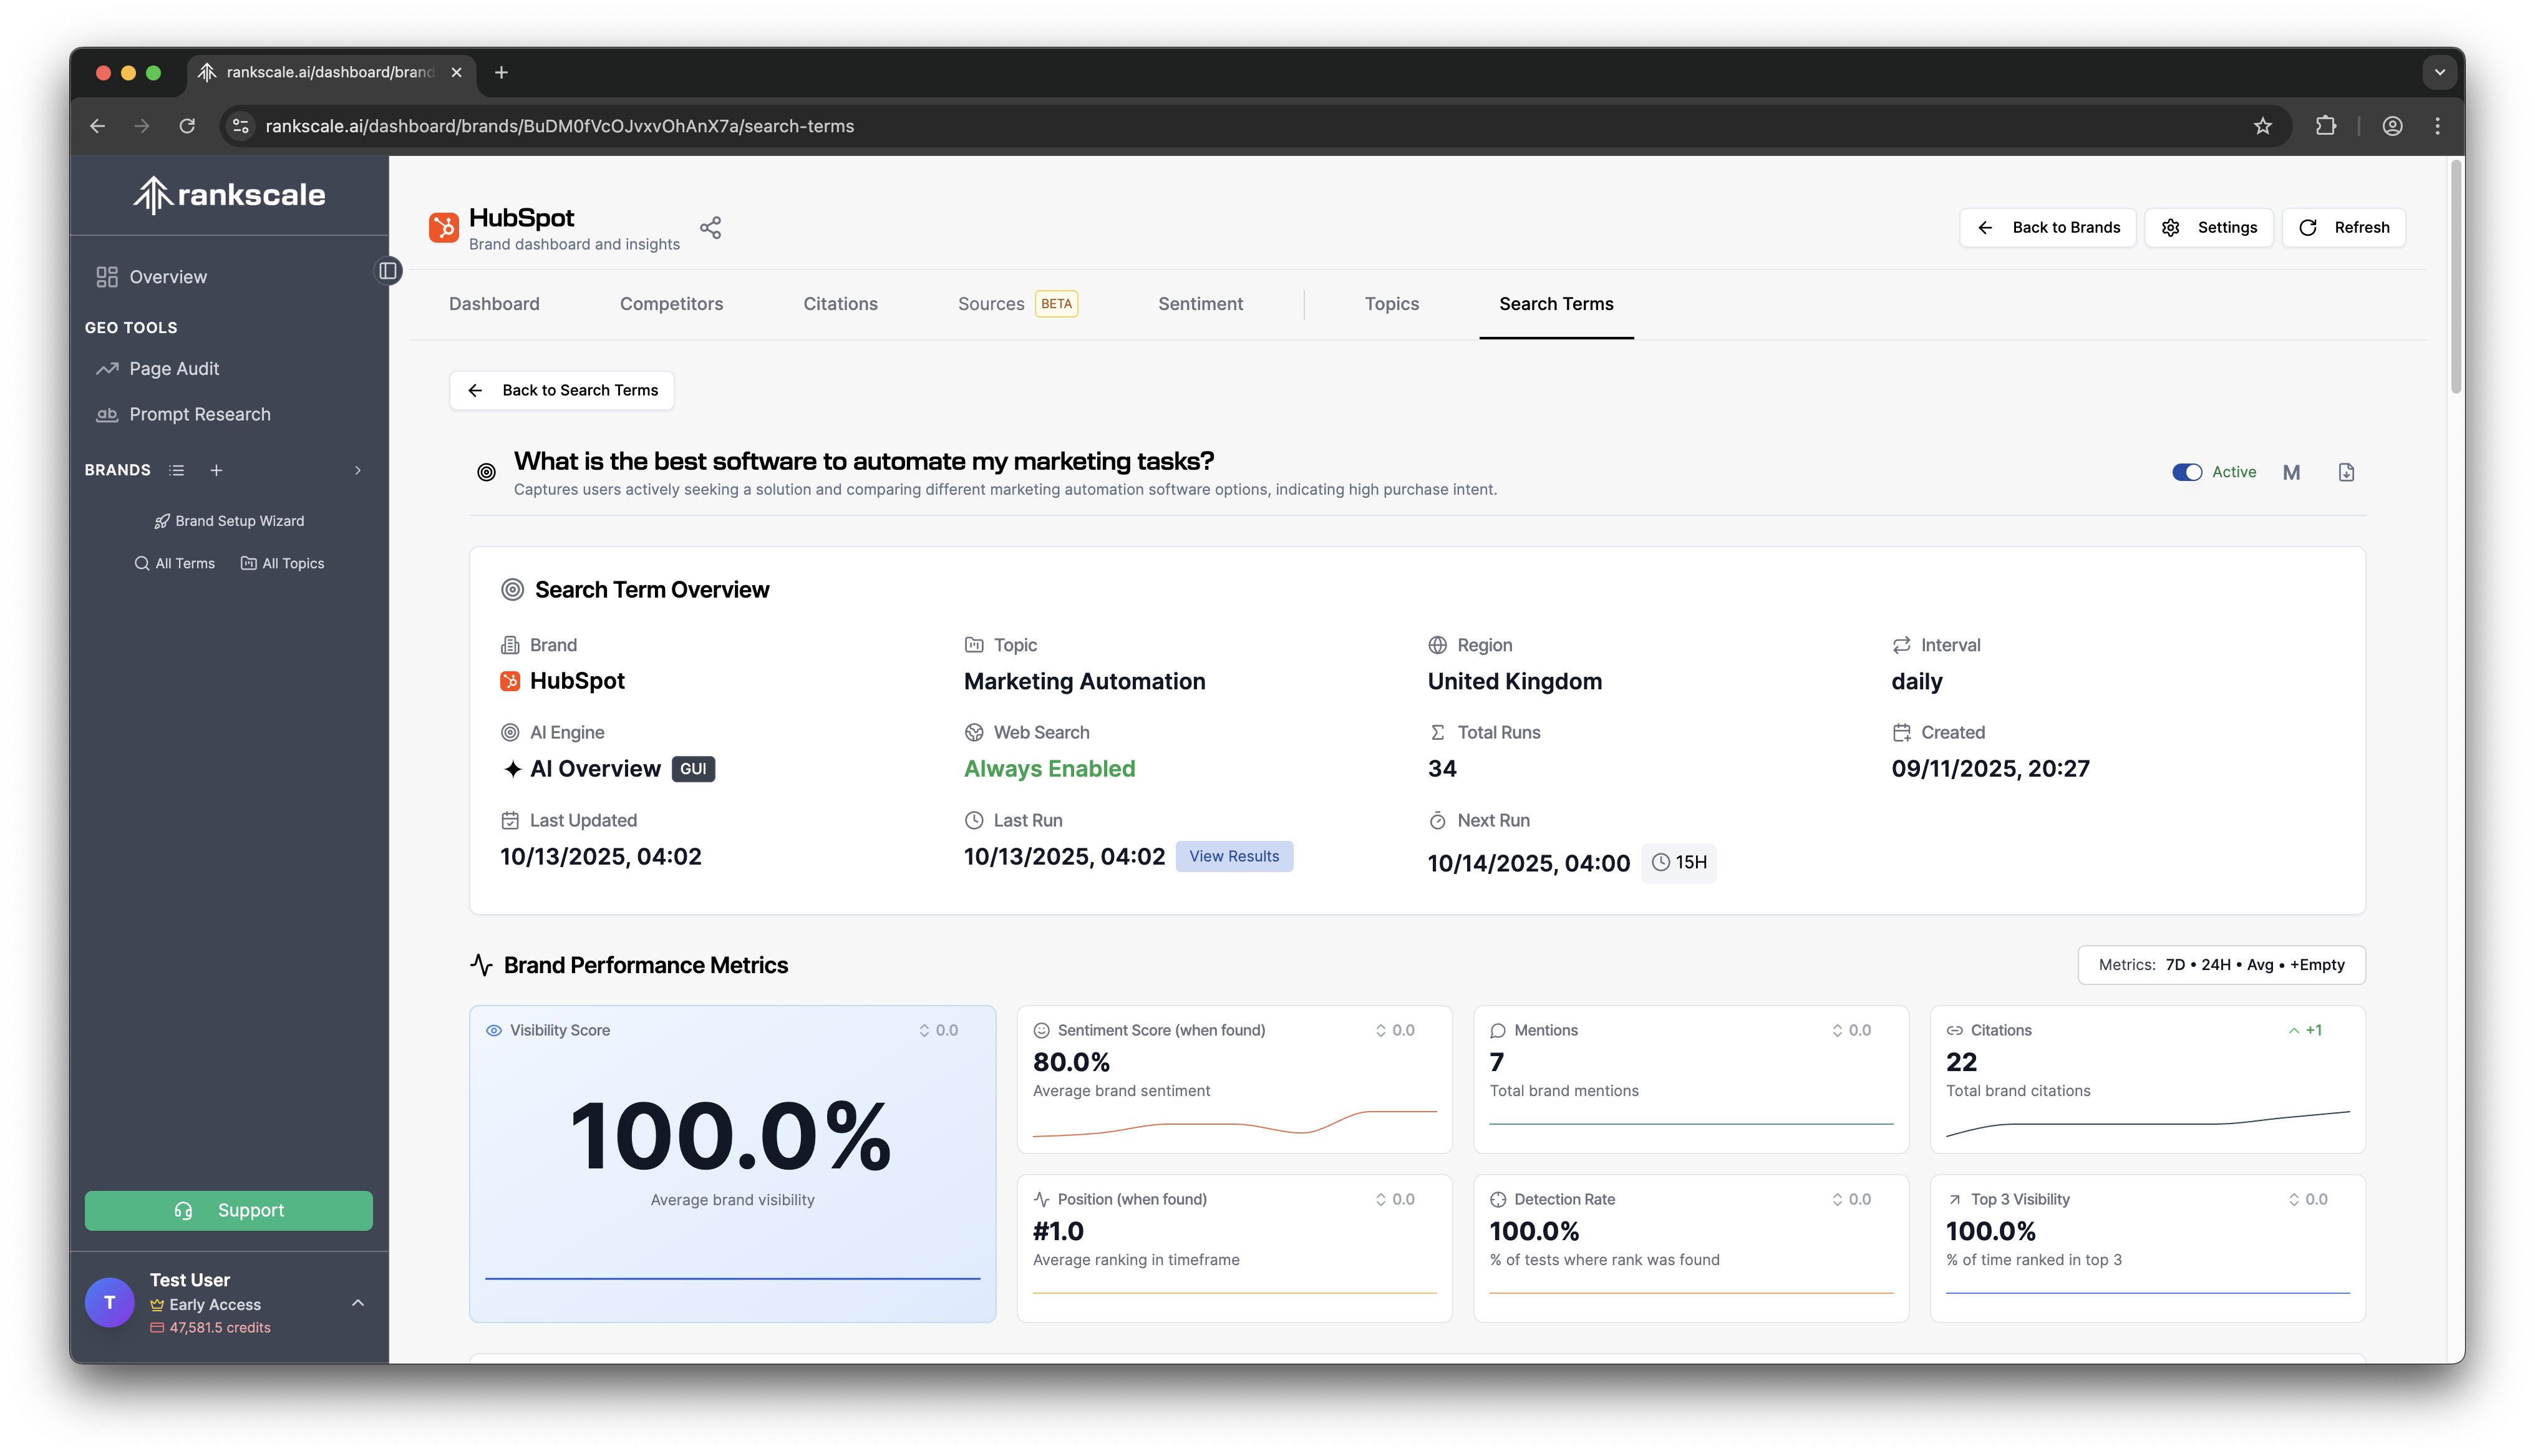Expand the Brands section chevron
This screenshot has height=1456, width=2535.
(358, 470)
